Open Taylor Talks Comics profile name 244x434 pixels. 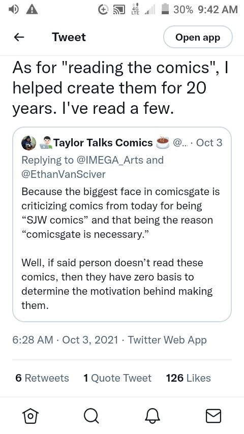pos(103,142)
